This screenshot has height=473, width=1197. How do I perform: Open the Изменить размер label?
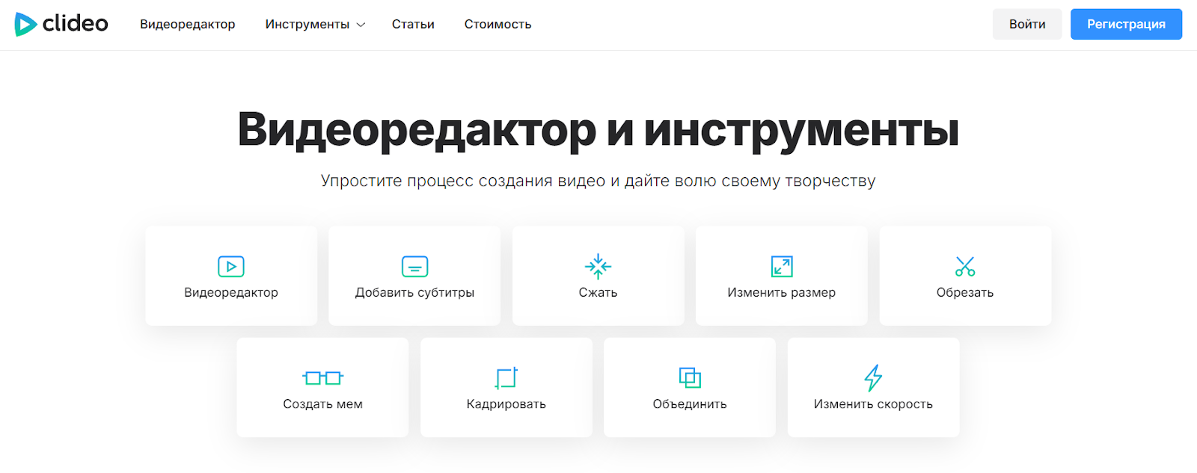[782, 292]
